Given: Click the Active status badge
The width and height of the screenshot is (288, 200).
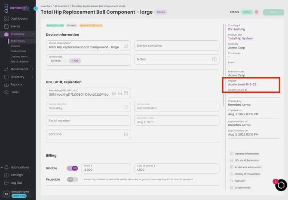Looking at the screenshot, I should 247,12.
